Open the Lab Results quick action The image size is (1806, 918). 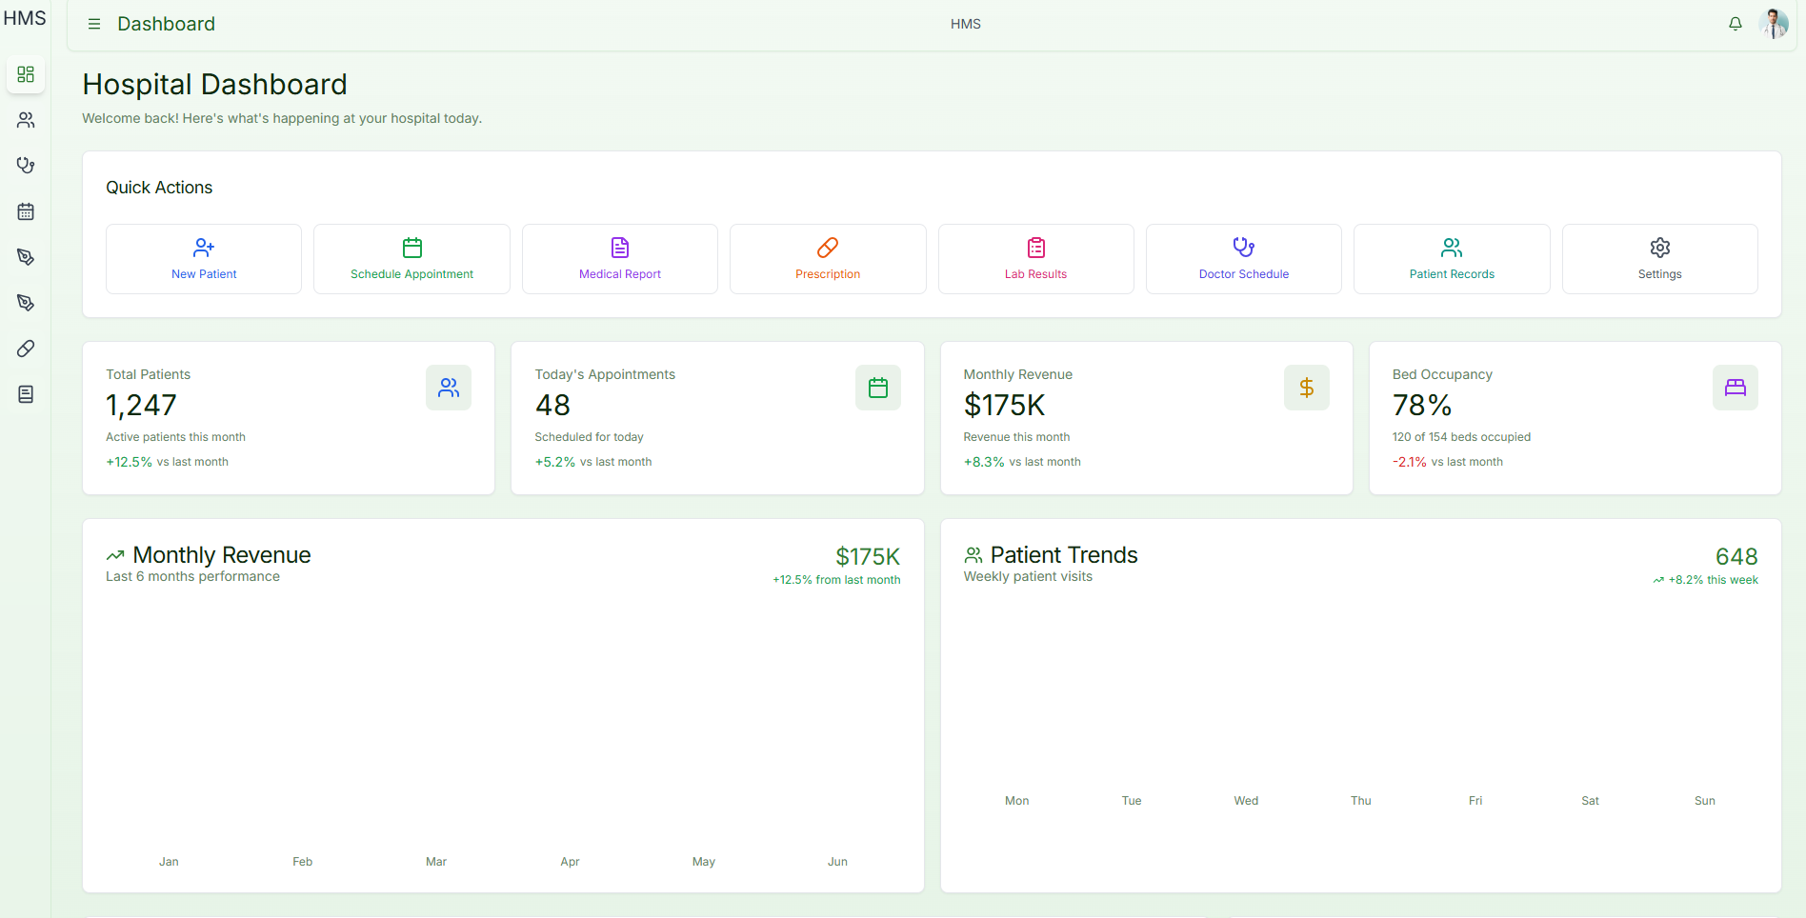point(1036,259)
